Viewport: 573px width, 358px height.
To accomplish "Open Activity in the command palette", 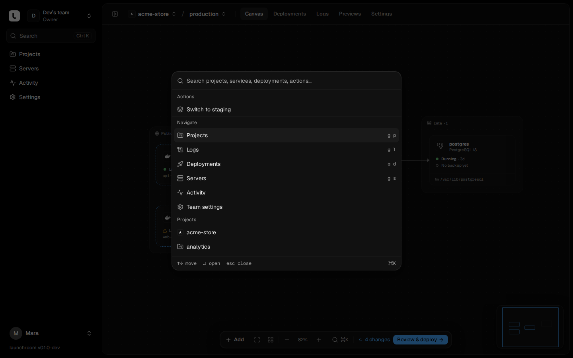I will tap(286, 193).
